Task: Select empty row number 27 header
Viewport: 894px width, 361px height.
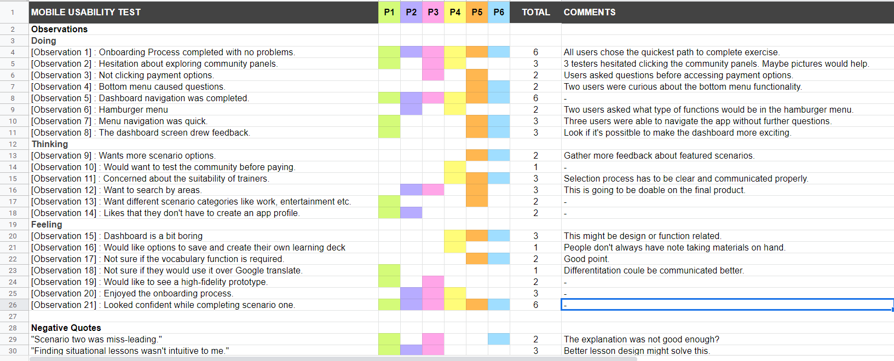Action: point(13,317)
